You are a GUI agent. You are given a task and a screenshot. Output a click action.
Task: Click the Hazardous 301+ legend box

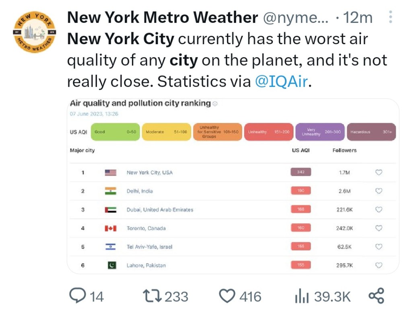click(x=371, y=132)
